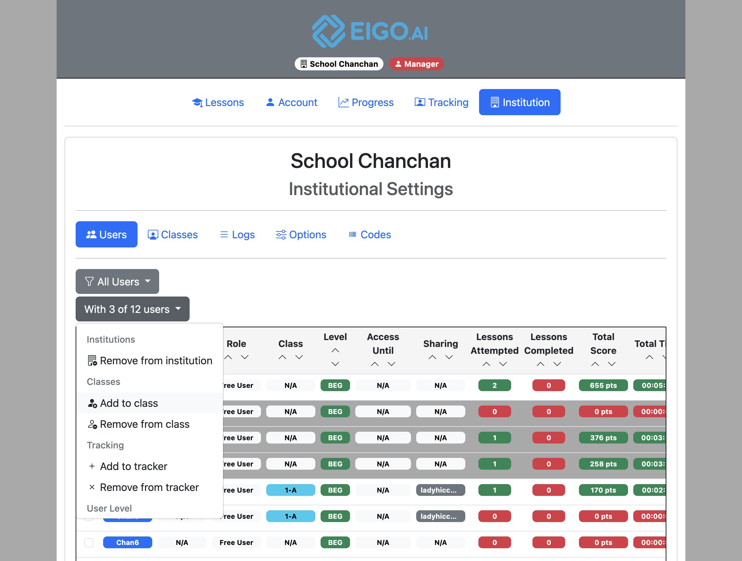Image resolution: width=742 pixels, height=561 pixels.
Task: Switch to the Progress tab
Action: [366, 102]
